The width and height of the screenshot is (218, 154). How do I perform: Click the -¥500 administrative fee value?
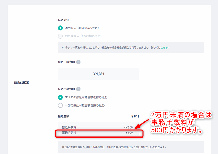click(x=128, y=133)
